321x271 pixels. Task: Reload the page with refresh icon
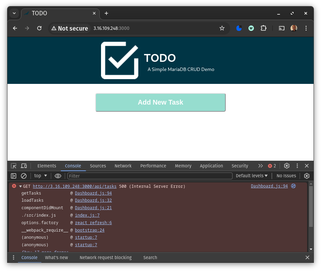tap(39, 28)
